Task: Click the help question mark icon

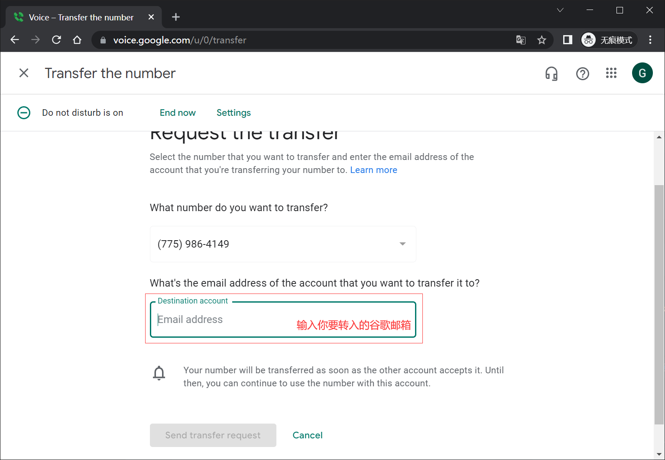Action: pos(583,73)
